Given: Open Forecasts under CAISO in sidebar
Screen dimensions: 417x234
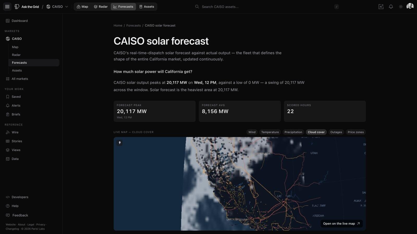Looking at the screenshot, I should pos(34,63).
